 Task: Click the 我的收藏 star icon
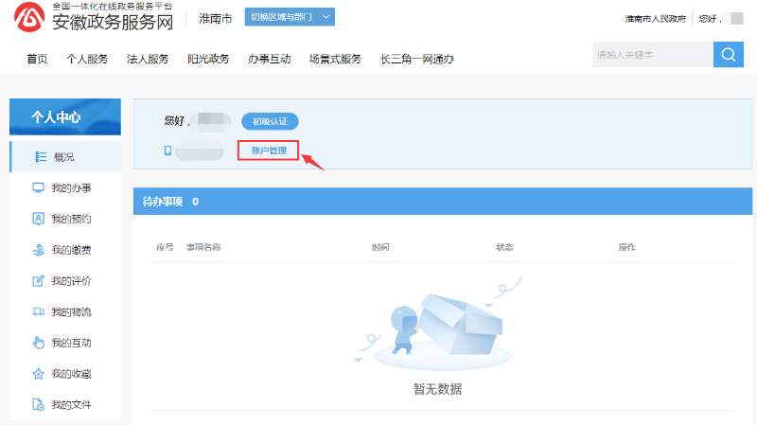[39, 374]
